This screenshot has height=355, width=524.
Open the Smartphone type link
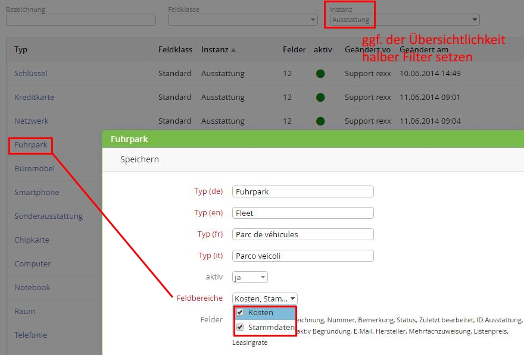[37, 193]
